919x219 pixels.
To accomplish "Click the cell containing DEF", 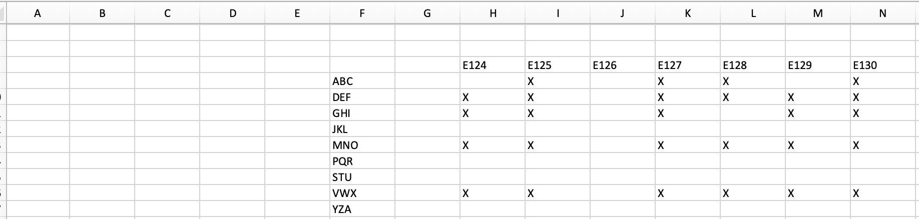I will pos(362,97).
